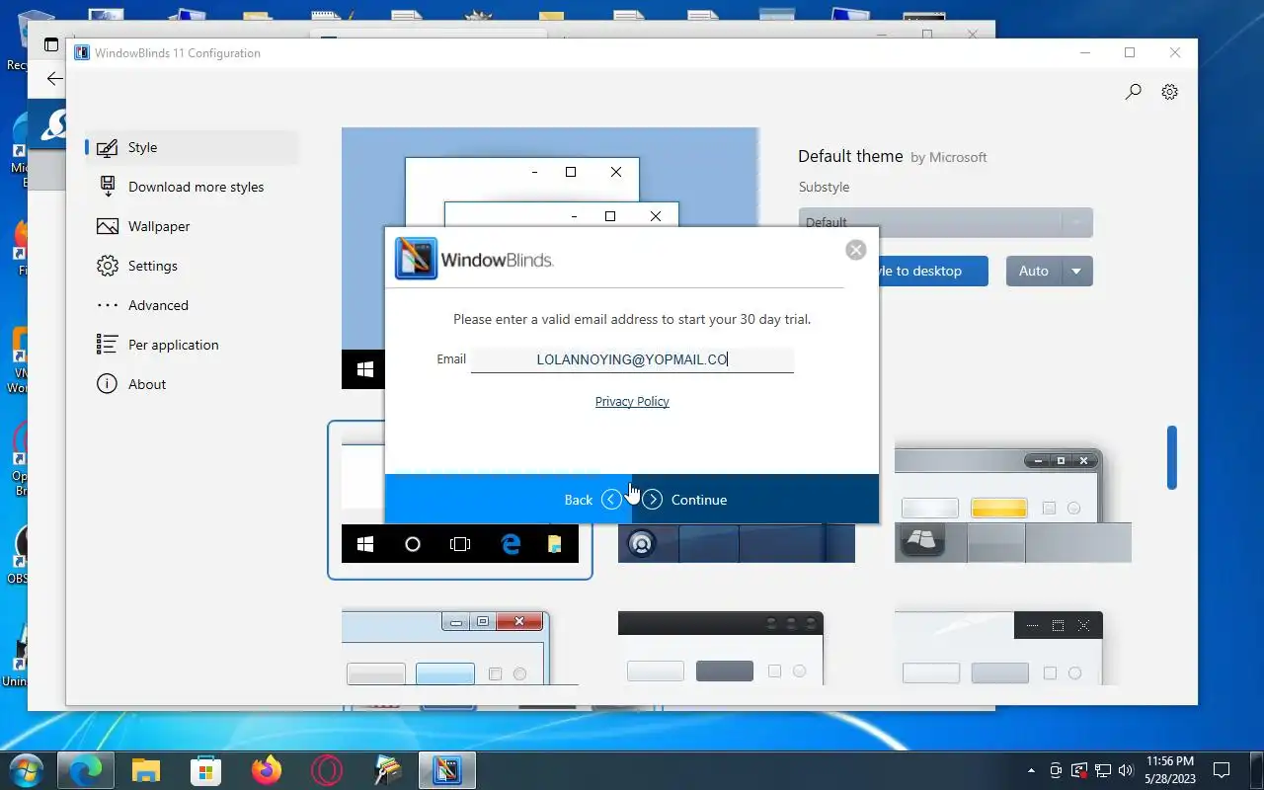The height and width of the screenshot is (790, 1264).
Task: Close the WindowBlinds trial dialog
Action: 856,250
